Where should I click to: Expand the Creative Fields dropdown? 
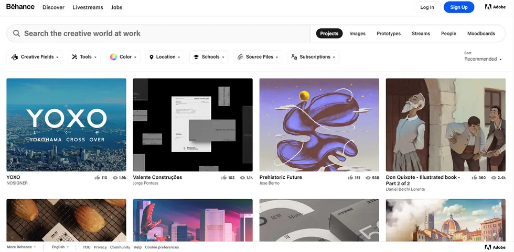click(x=35, y=57)
